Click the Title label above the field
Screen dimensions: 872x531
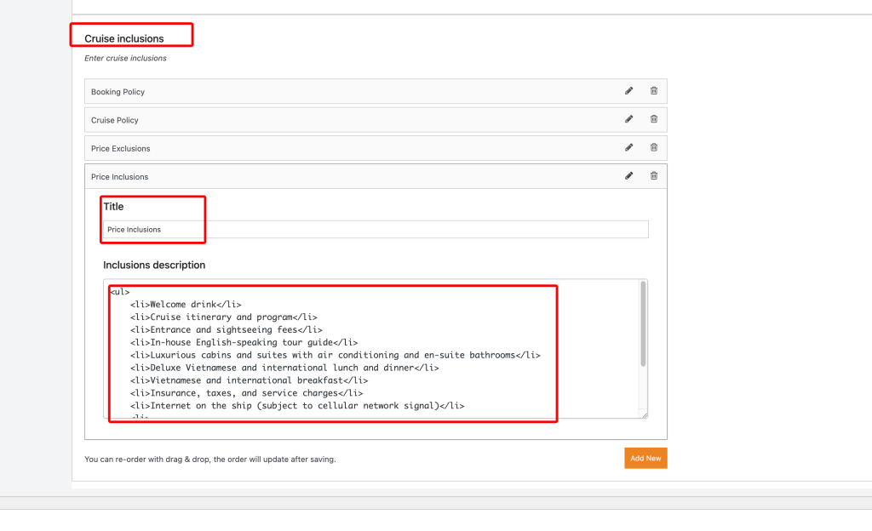coord(113,207)
